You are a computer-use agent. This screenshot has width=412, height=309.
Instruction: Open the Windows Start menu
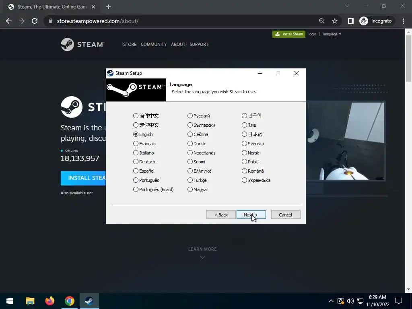(x=10, y=301)
